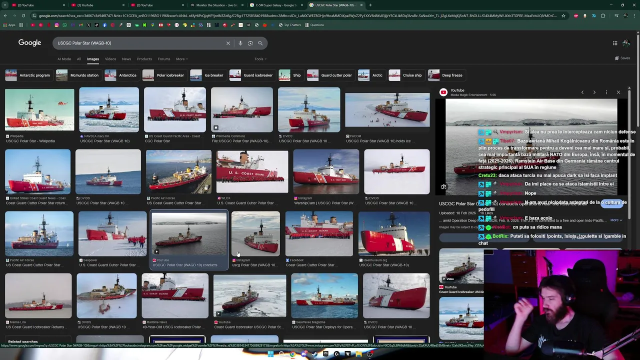Viewport: 640px width, 360px height.
Task: Expand the More description text in the preview
Action: pyautogui.click(x=616, y=220)
